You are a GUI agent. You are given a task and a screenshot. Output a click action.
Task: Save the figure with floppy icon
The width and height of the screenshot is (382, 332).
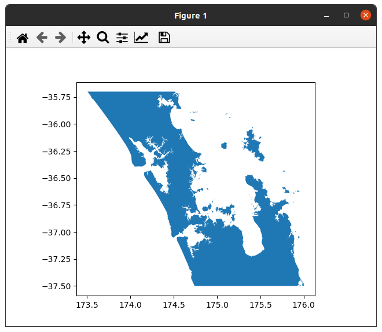point(164,38)
